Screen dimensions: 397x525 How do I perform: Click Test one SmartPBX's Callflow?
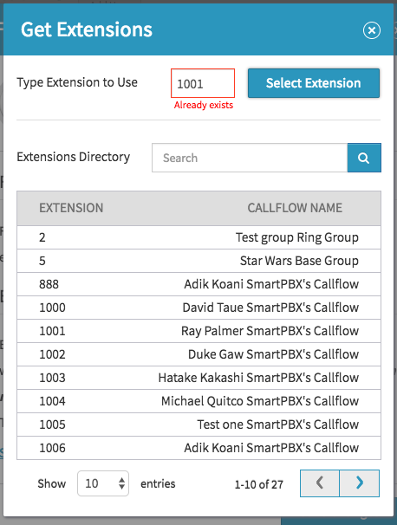click(278, 425)
